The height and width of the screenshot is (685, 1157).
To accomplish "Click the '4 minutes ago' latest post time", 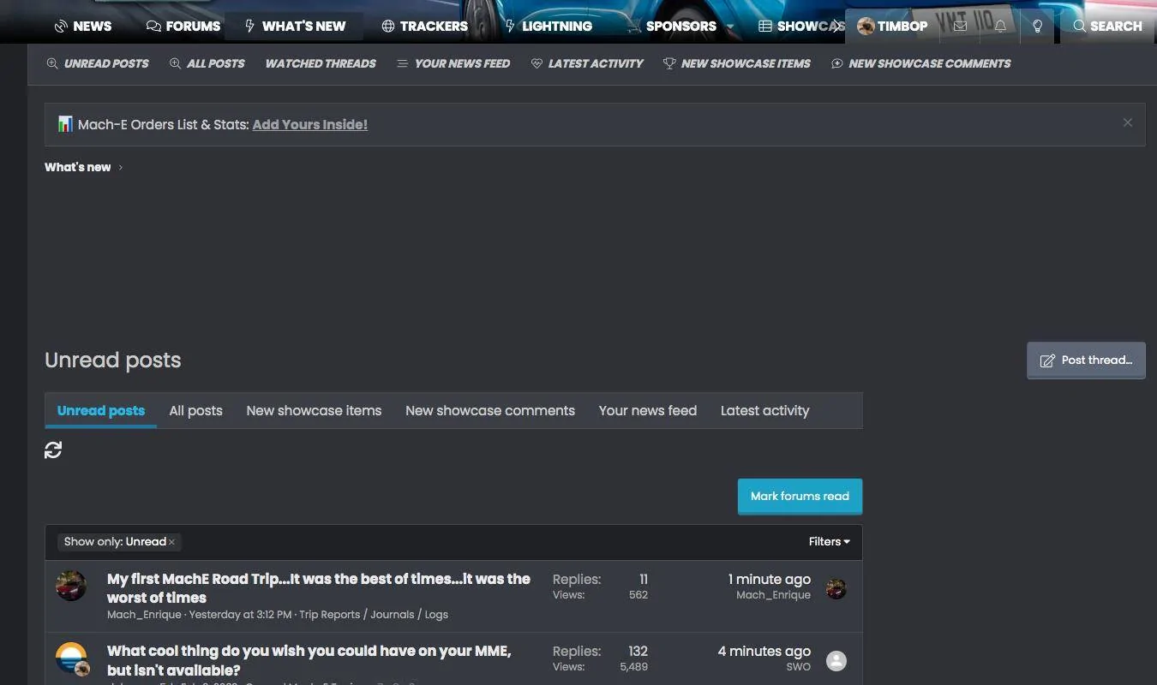I will [764, 652].
